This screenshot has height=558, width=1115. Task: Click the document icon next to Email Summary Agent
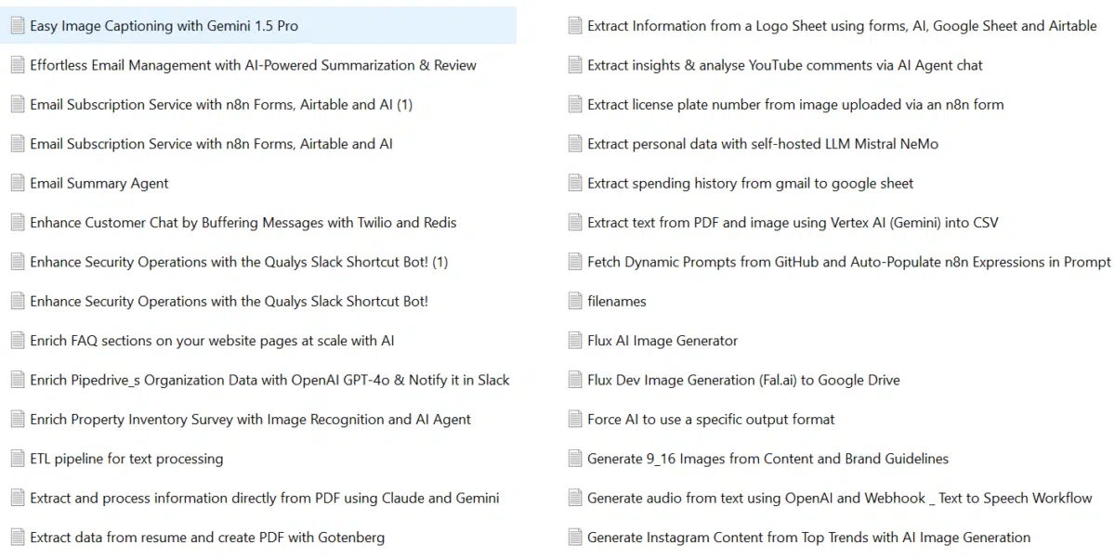pyautogui.click(x=17, y=183)
